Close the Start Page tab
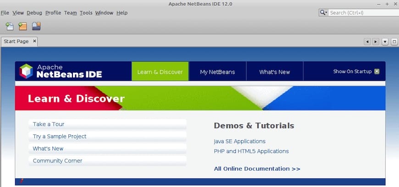Viewport: 399px width, 187px height. pyautogui.click(x=34, y=41)
